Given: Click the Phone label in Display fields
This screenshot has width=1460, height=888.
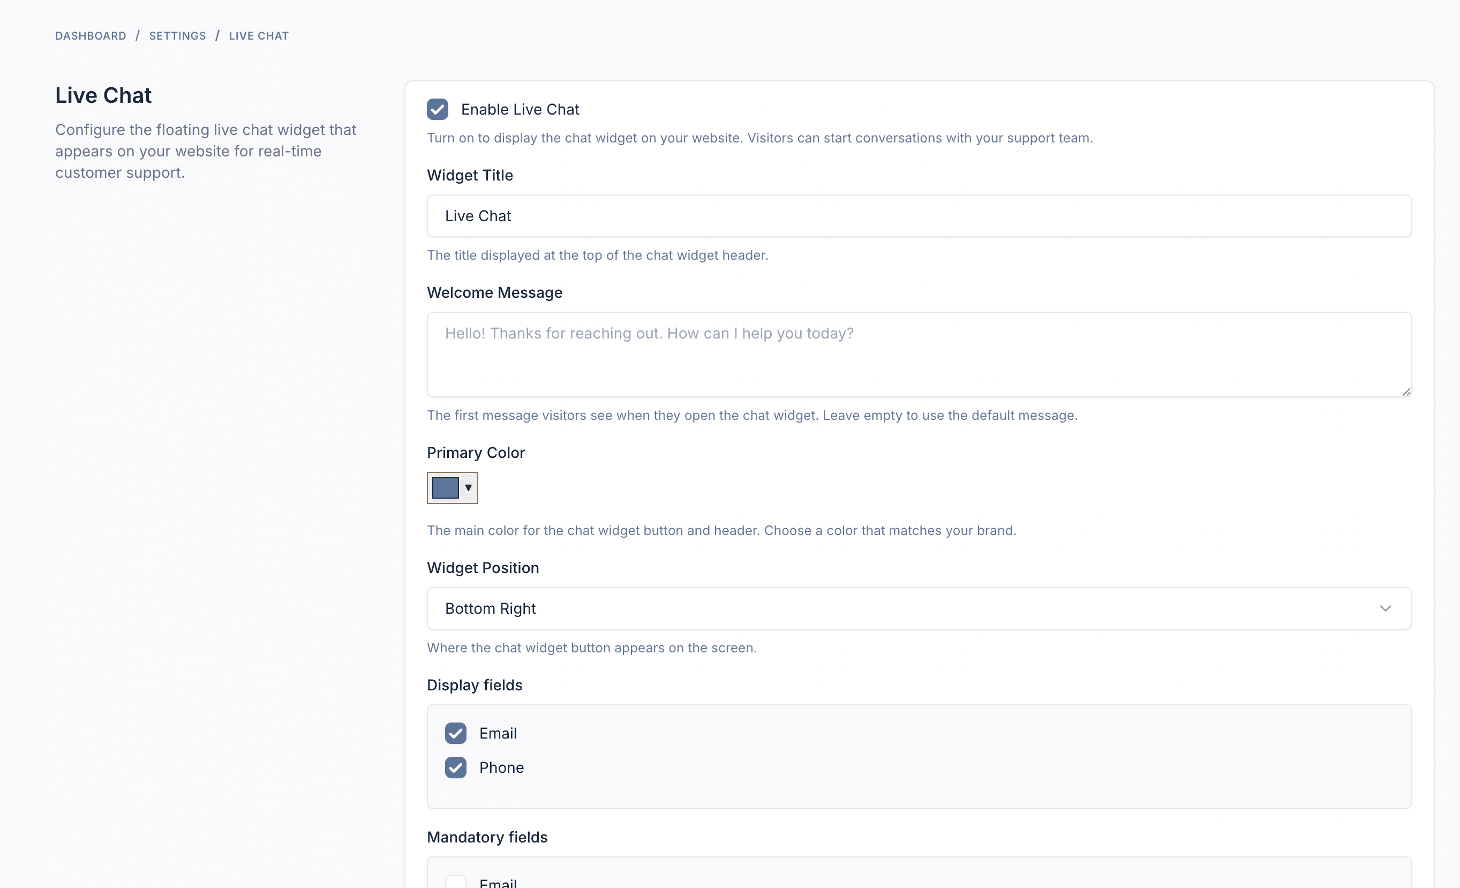Looking at the screenshot, I should [501, 767].
